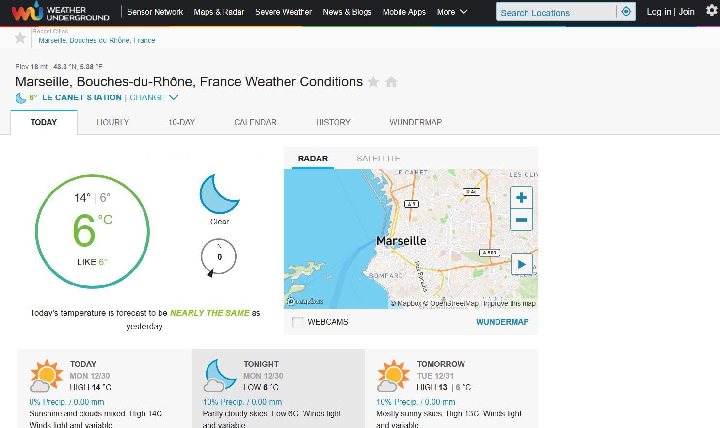Screen dimensions: 720x428
Task: Click the TONIGHT forecast card heading
Action: pos(261,364)
